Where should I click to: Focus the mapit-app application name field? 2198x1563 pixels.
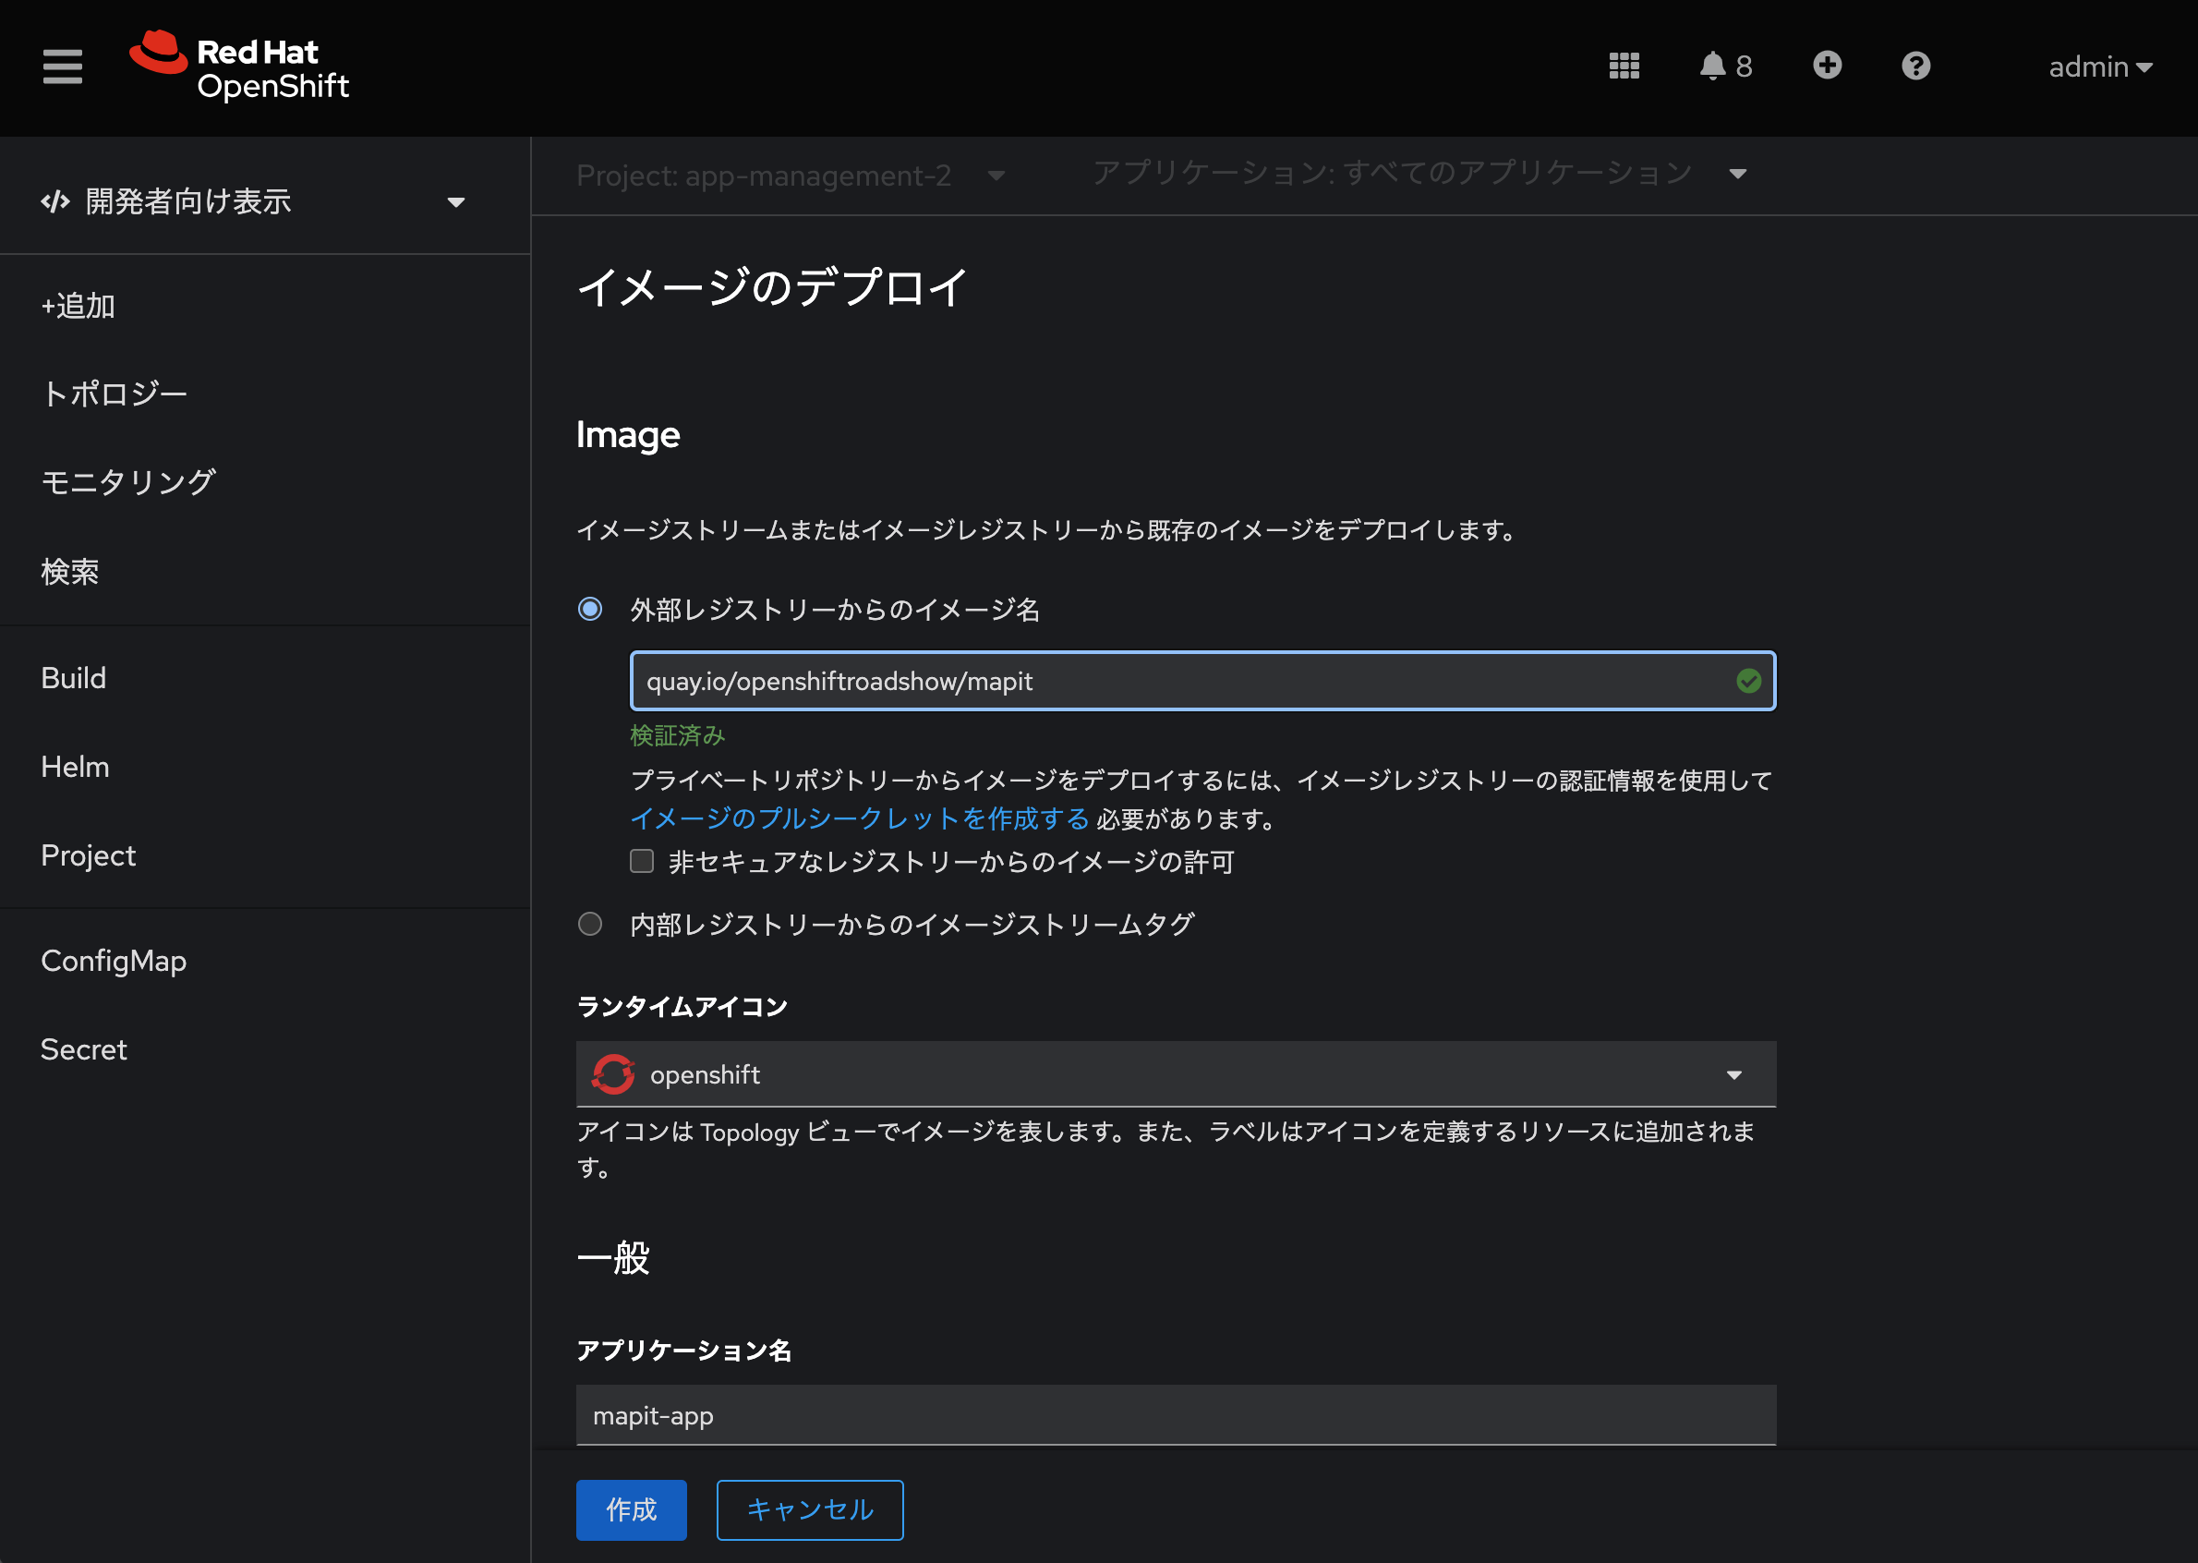coord(1176,1415)
